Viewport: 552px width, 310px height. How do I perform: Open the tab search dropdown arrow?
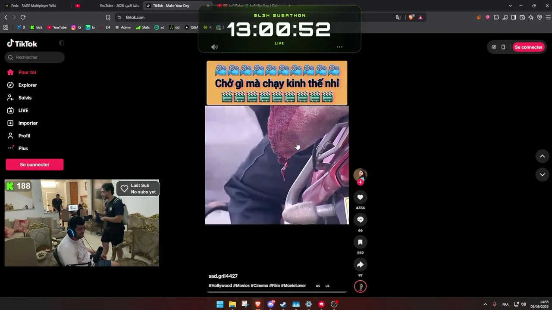[x=510, y=6]
